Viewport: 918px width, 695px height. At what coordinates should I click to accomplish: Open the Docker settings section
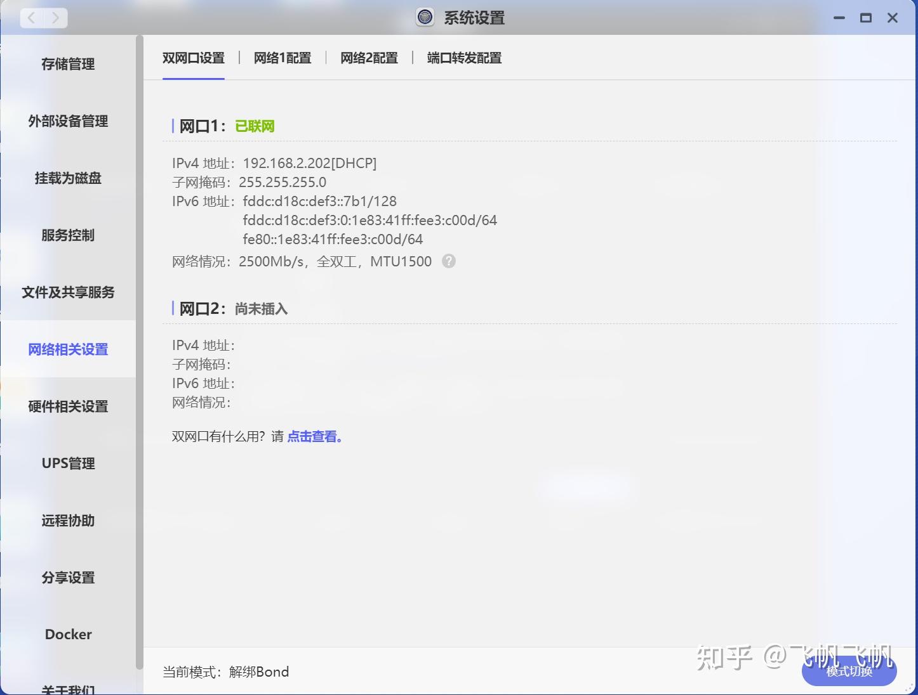pyautogui.click(x=67, y=633)
